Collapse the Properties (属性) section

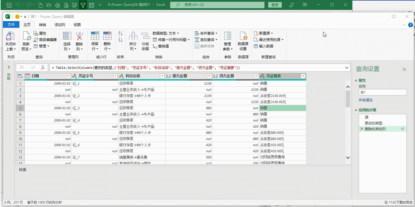pos(356,81)
